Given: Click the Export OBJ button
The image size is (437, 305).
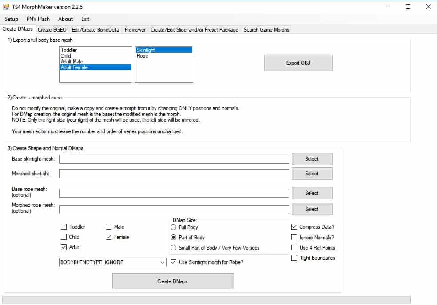Looking at the screenshot, I should (298, 63).
